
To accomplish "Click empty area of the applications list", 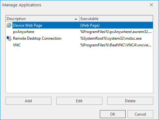I will 79,71.
